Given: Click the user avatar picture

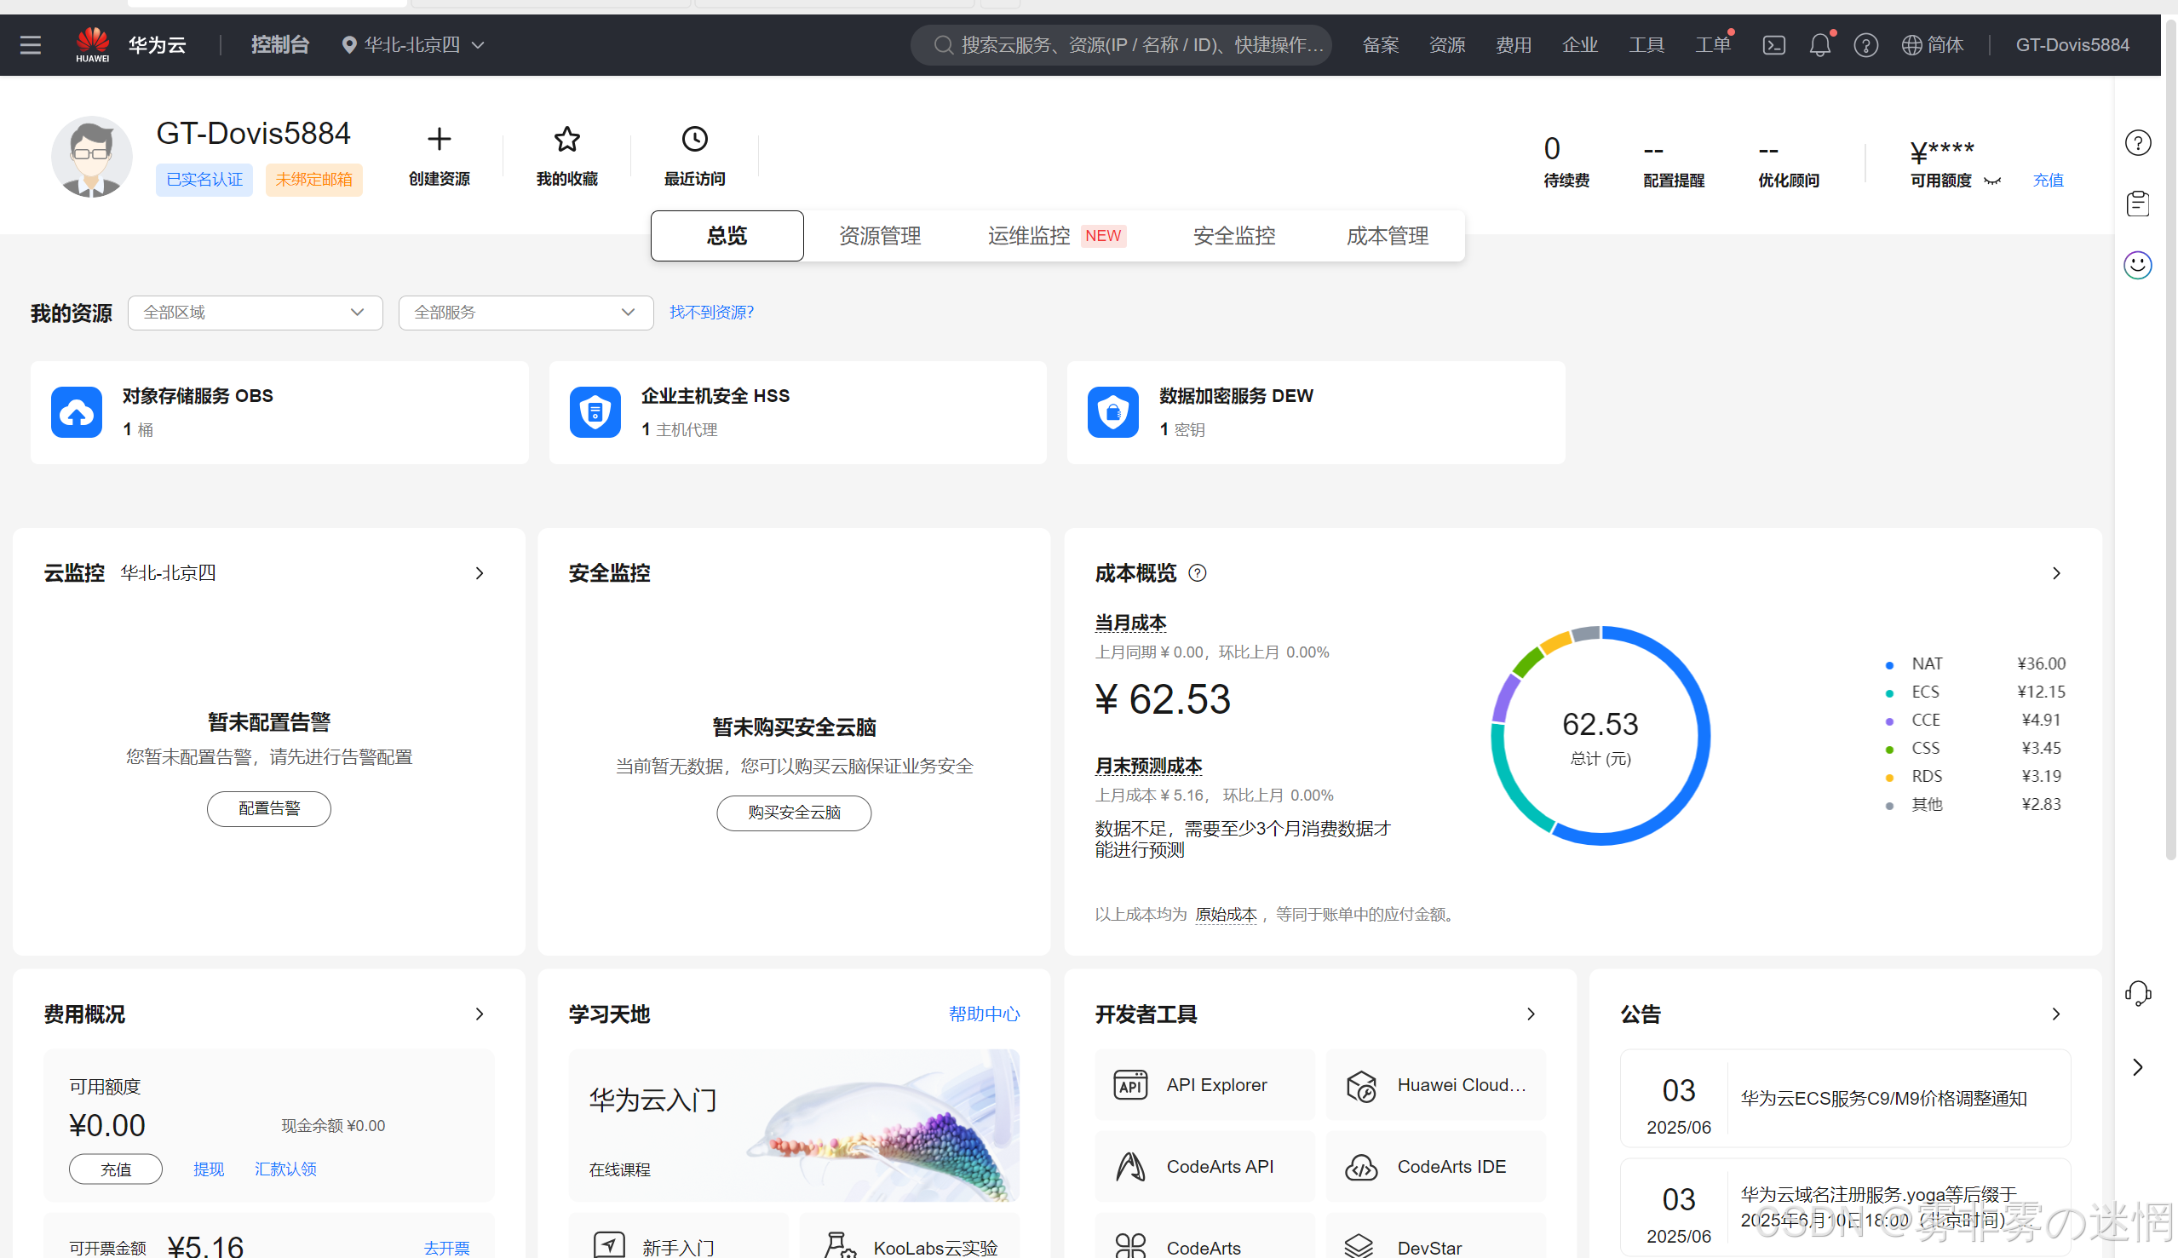Looking at the screenshot, I should 92,158.
